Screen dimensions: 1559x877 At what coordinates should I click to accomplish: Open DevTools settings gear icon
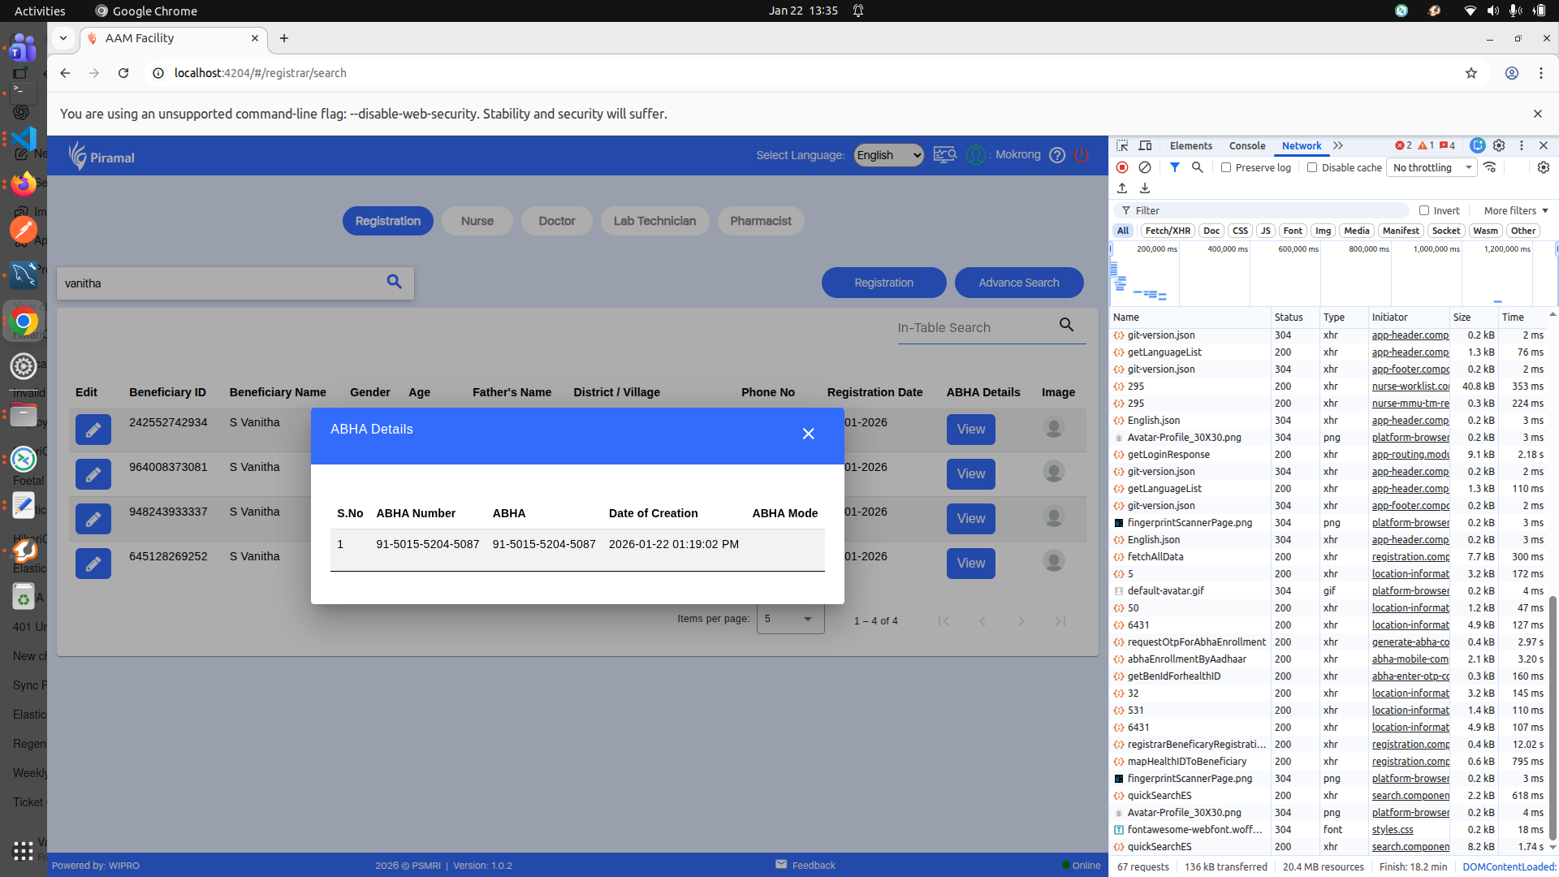pos(1499,145)
